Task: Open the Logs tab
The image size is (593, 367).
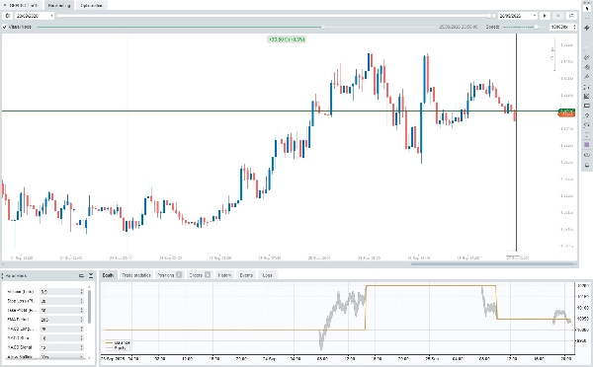Action: pyautogui.click(x=268, y=275)
